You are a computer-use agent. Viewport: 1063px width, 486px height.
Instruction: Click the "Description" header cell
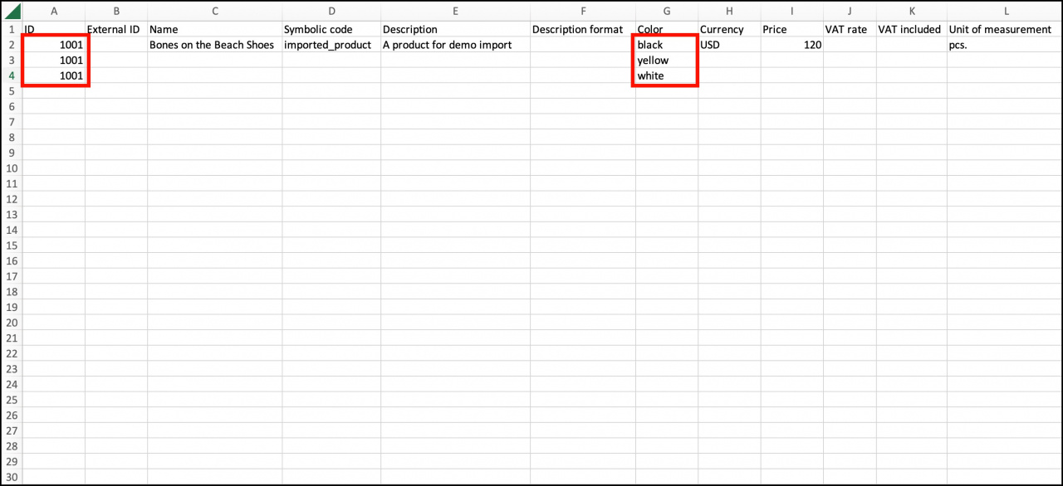[x=455, y=29]
